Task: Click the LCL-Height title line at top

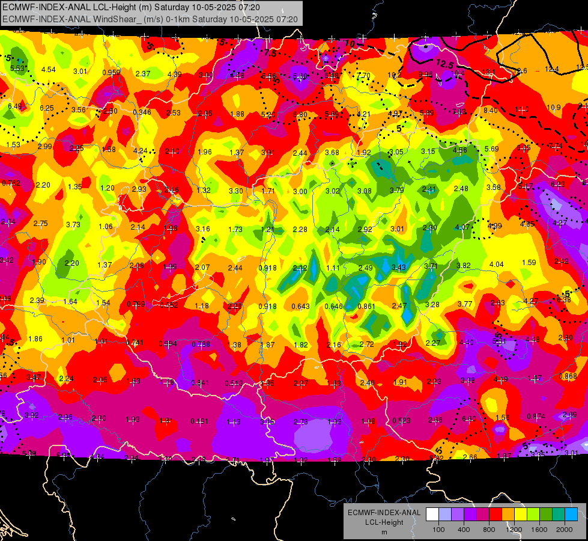Action: click(x=132, y=7)
